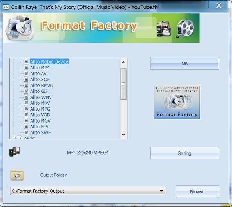Click the icon beside All to FLV
This screenshot has width=232, height=207.
click(26, 127)
